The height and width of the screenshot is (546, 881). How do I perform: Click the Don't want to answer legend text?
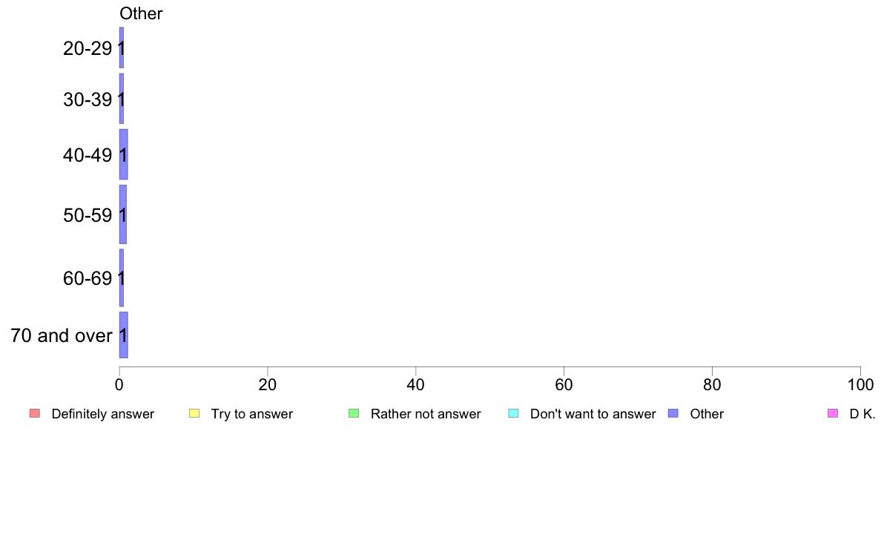(593, 414)
